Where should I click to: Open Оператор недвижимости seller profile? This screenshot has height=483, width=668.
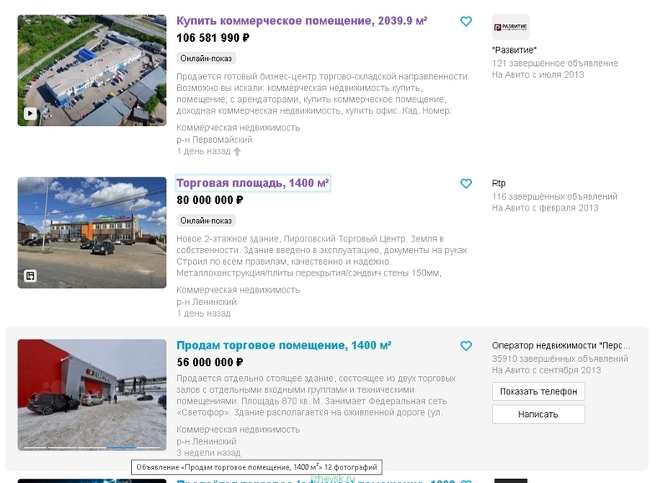560,345
